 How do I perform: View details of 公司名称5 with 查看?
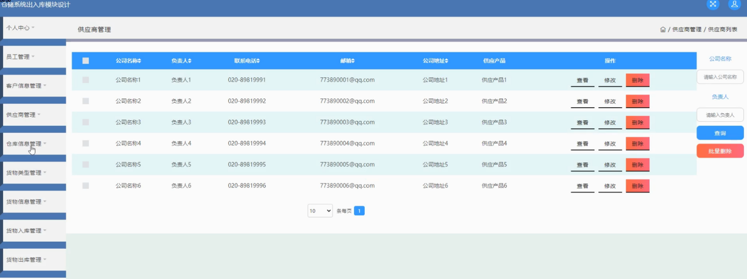point(583,165)
